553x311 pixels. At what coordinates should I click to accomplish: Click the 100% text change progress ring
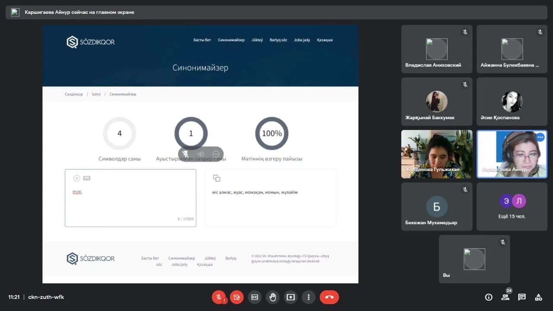point(272,133)
